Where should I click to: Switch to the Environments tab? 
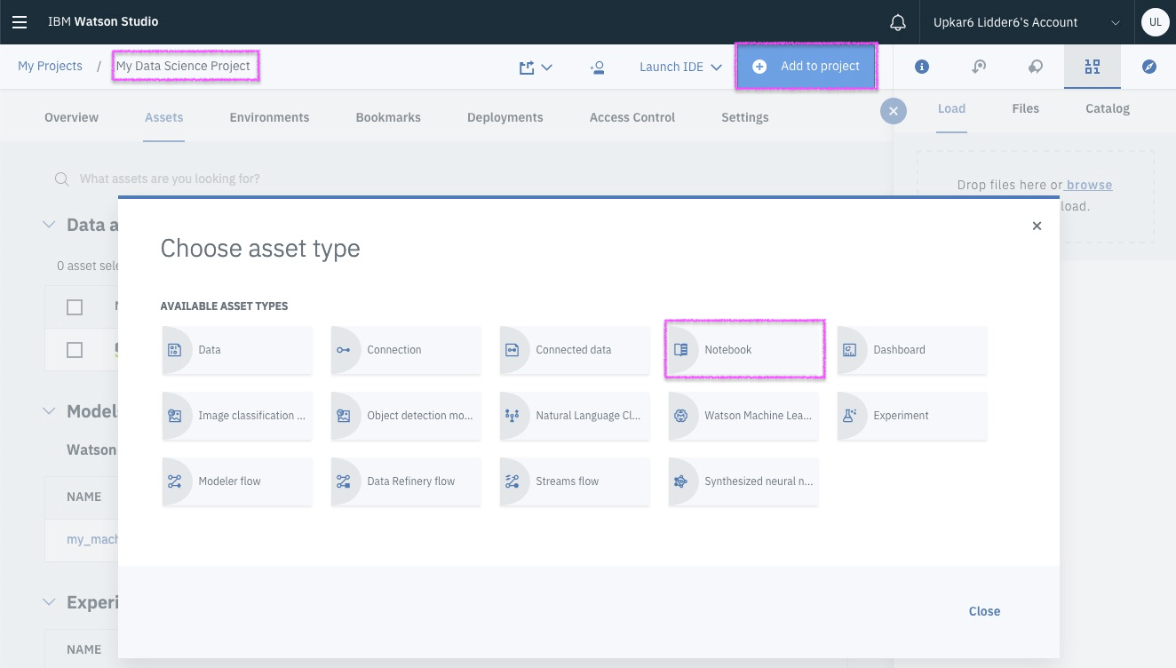click(269, 117)
